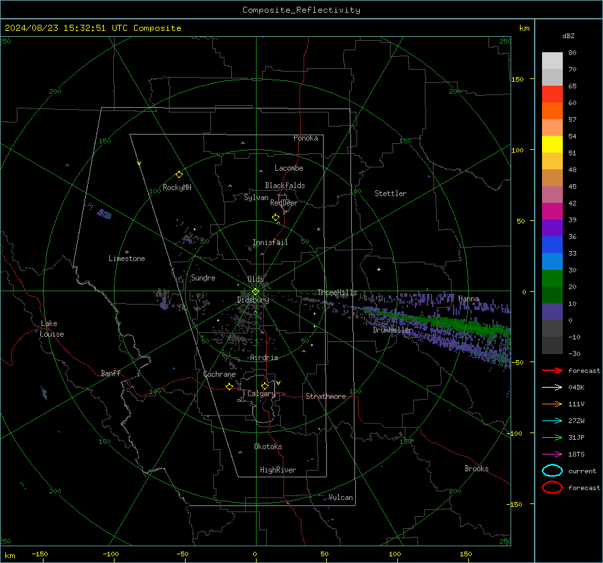Image resolution: width=603 pixels, height=563 pixels.
Task: Select the RedDeer city label
Action: [x=284, y=203]
